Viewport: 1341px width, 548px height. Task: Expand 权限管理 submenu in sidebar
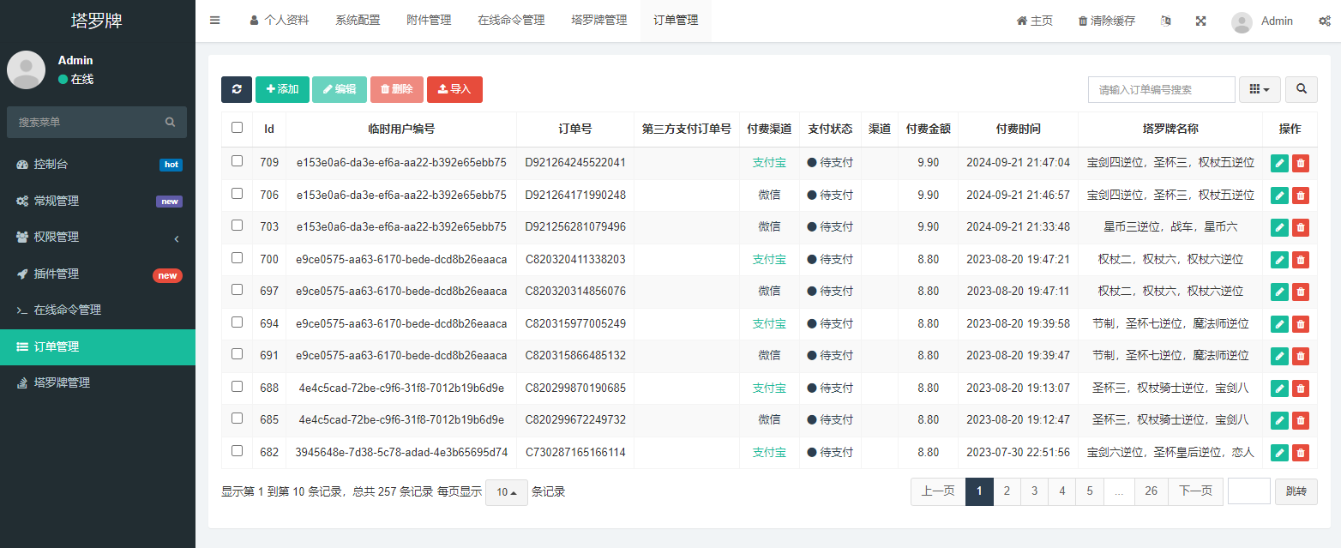pyautogui.click(x=98, y=238)
